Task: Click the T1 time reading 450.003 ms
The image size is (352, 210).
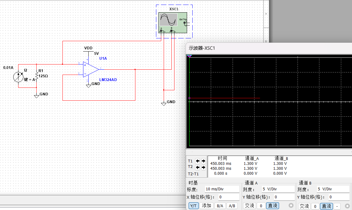Action: [221, 164]
